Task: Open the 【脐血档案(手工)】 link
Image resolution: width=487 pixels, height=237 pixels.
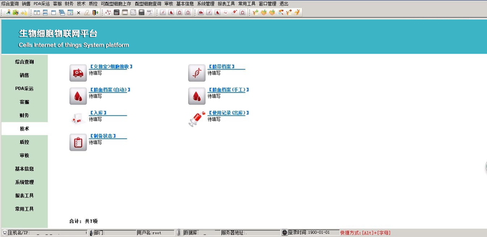Action: coord(228,90)
